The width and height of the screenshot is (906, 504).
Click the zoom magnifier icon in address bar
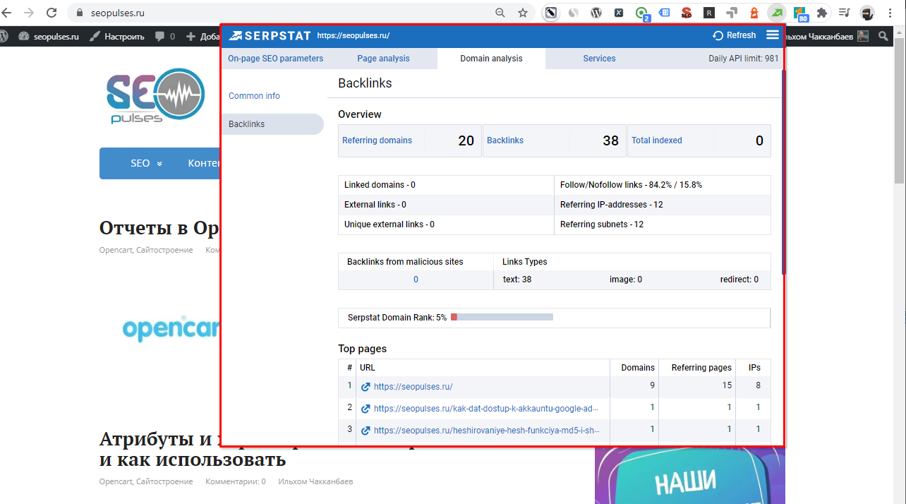point(500,13)
